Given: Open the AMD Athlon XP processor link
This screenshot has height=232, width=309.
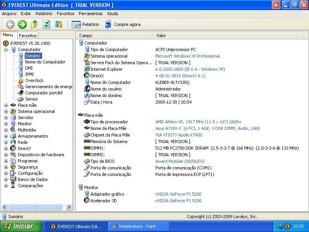Looking at the screenshot, I should coord(198,122).
